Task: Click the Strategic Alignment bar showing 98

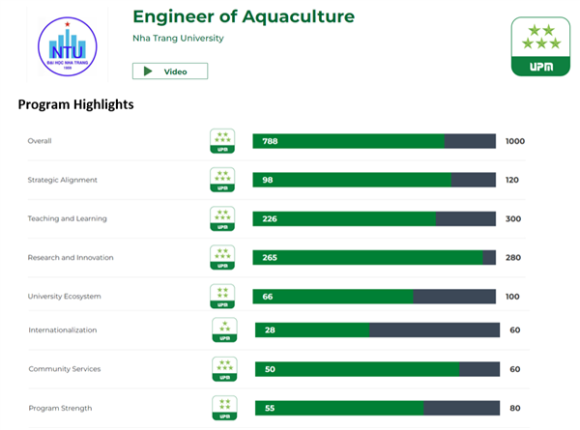Action: pyautogui.click(x=373, y=180)
